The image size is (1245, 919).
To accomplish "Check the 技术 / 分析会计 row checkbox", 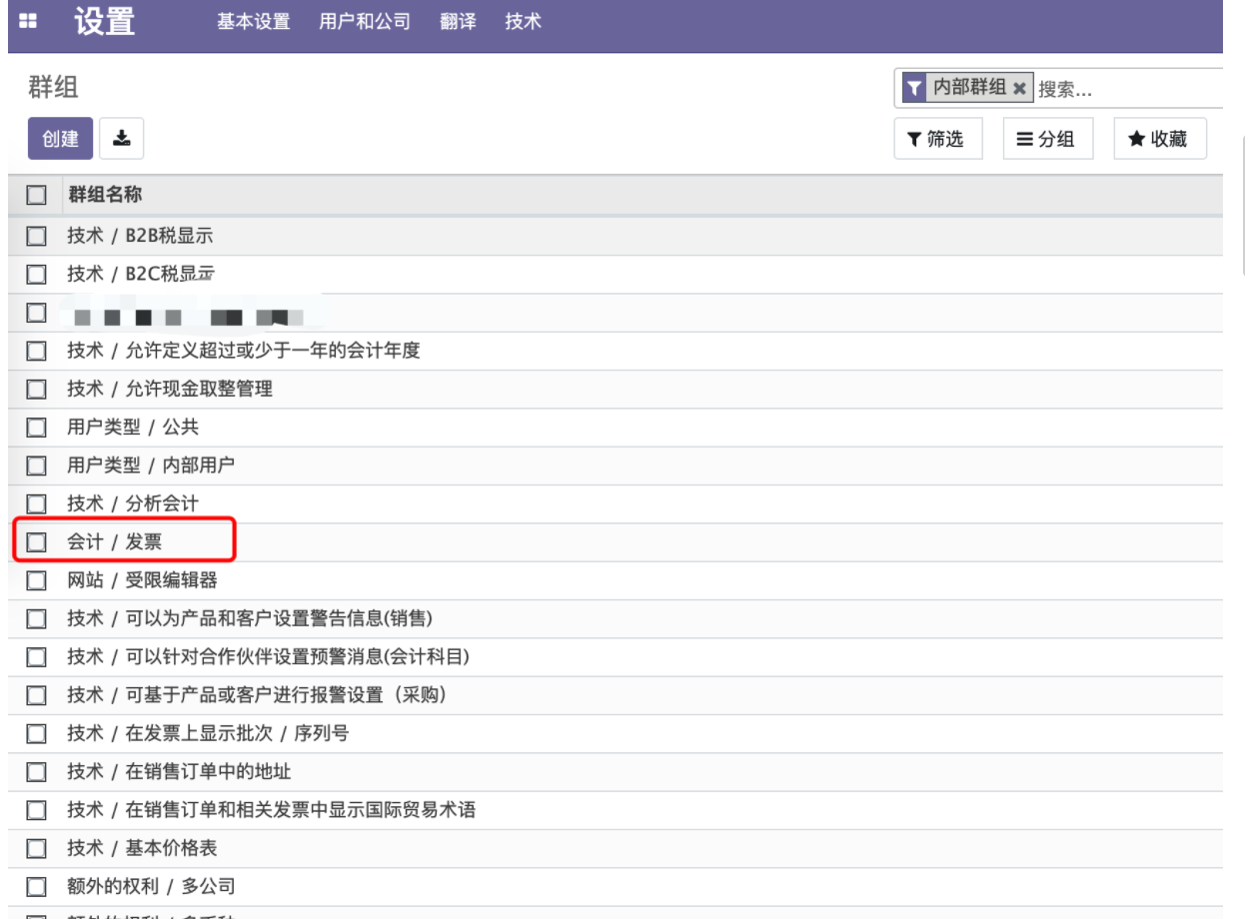I will (x=37, y=503).
